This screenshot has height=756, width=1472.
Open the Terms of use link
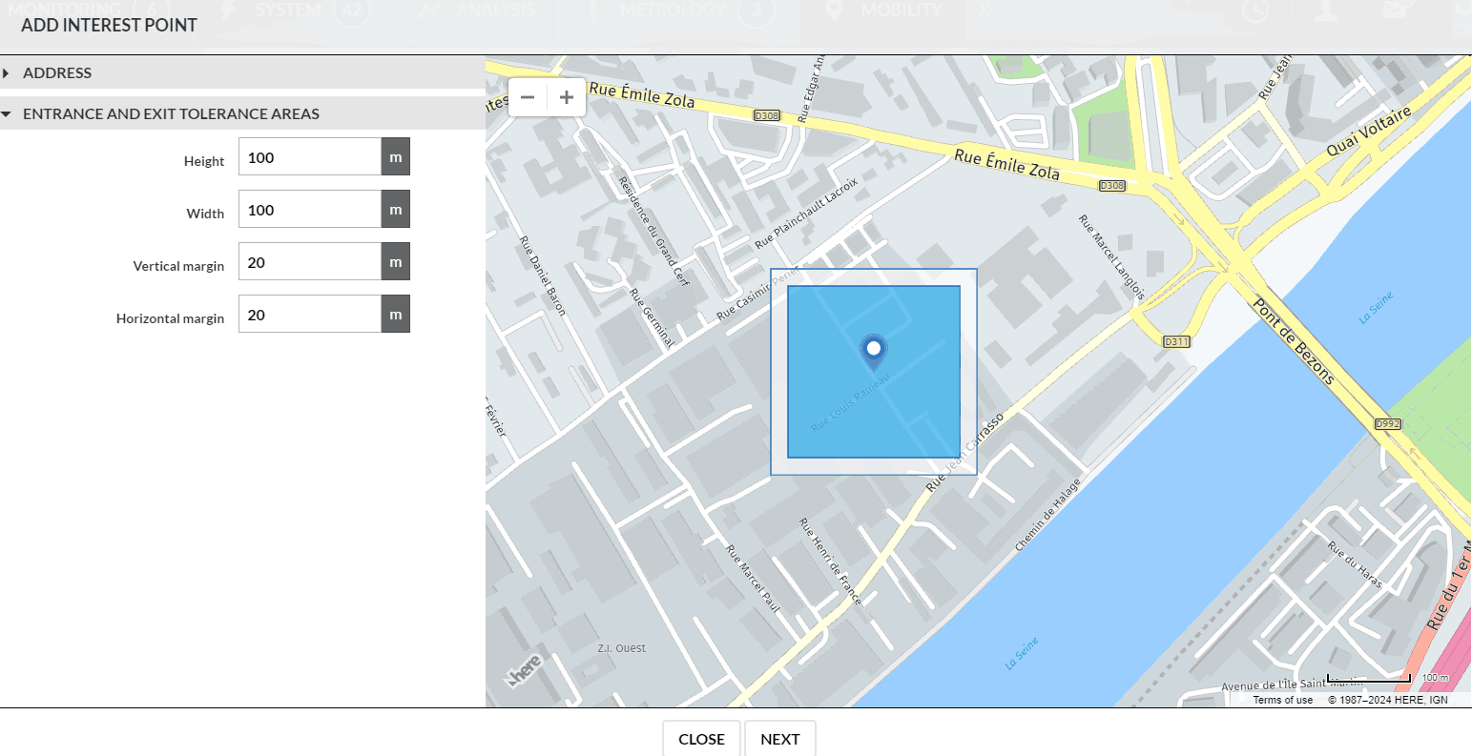(x=1281, y=699)
